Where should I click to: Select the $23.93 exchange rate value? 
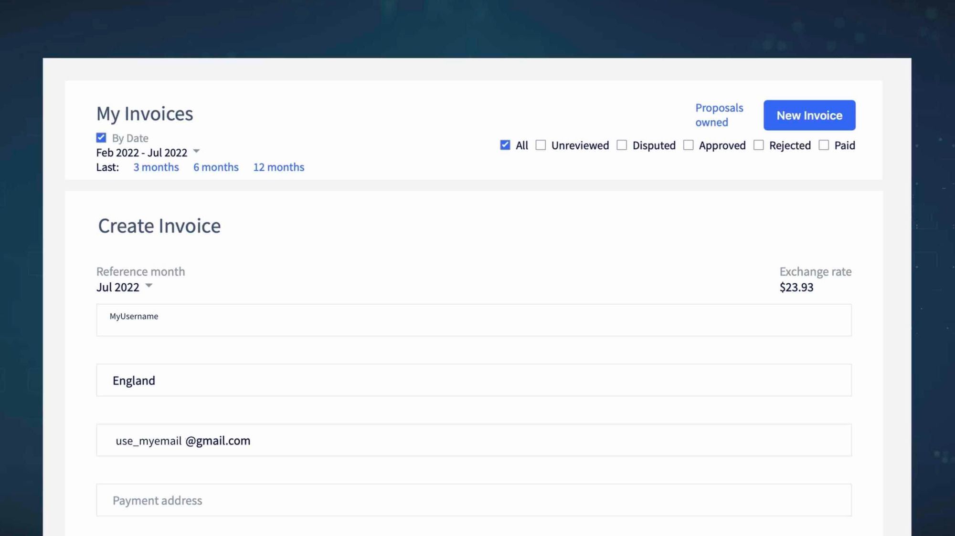pyautogui.click(x=796, y=287)
